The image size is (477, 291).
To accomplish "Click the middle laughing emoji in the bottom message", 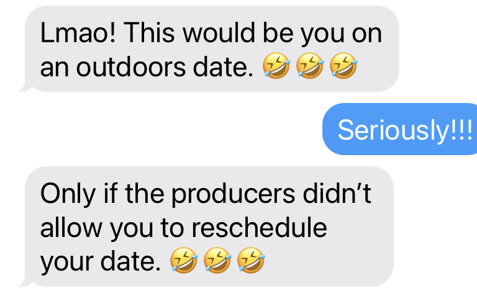I will [x=216, y=261].
